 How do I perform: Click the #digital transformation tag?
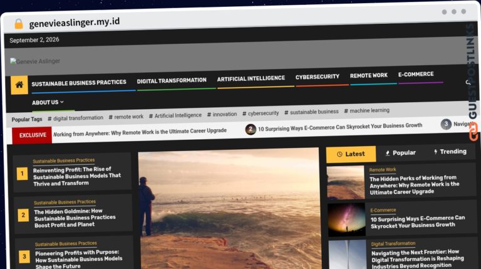tap(75, 118)
